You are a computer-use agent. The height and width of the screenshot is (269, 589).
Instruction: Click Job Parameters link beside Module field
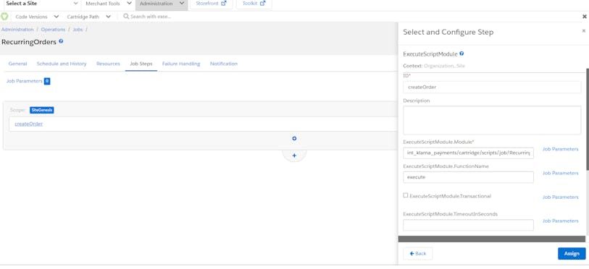[561, 149]
